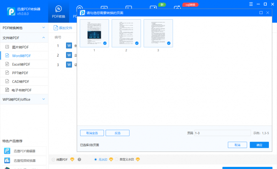277x169 pixels.
Task: Select CAD转PDF in the sidebar
Action: pos(24,82)
